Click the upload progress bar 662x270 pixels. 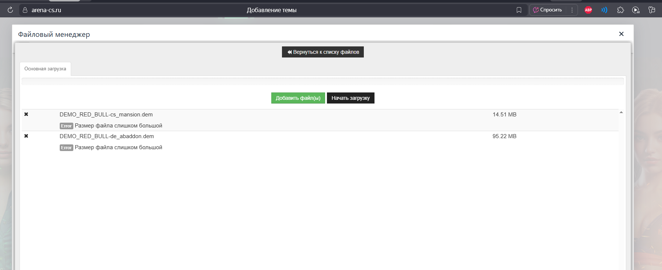pos(323,81)
